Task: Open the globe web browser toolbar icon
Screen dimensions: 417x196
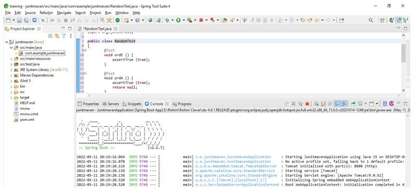Action: (x=150, y=20)
